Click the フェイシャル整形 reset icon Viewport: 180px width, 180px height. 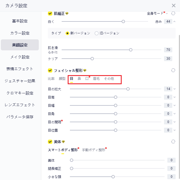coord(173,70)
